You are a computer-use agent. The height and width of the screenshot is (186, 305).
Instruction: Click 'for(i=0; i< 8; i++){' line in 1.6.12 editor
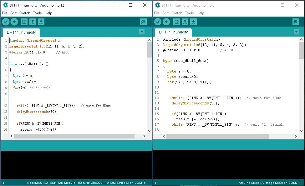[x=32, y=88]
